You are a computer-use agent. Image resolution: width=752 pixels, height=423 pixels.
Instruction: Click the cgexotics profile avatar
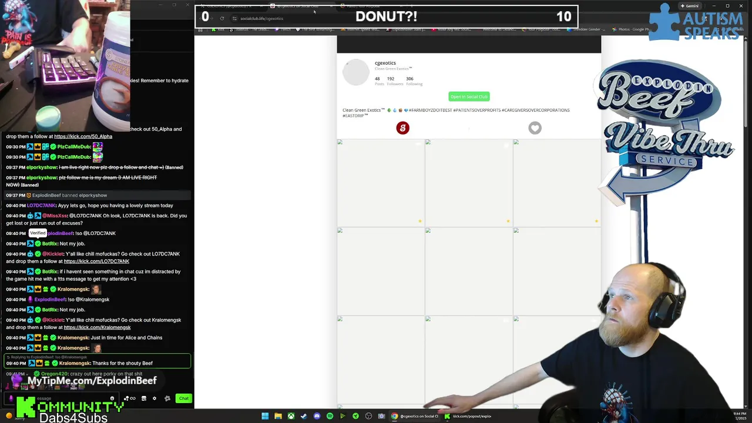(356, 73)
